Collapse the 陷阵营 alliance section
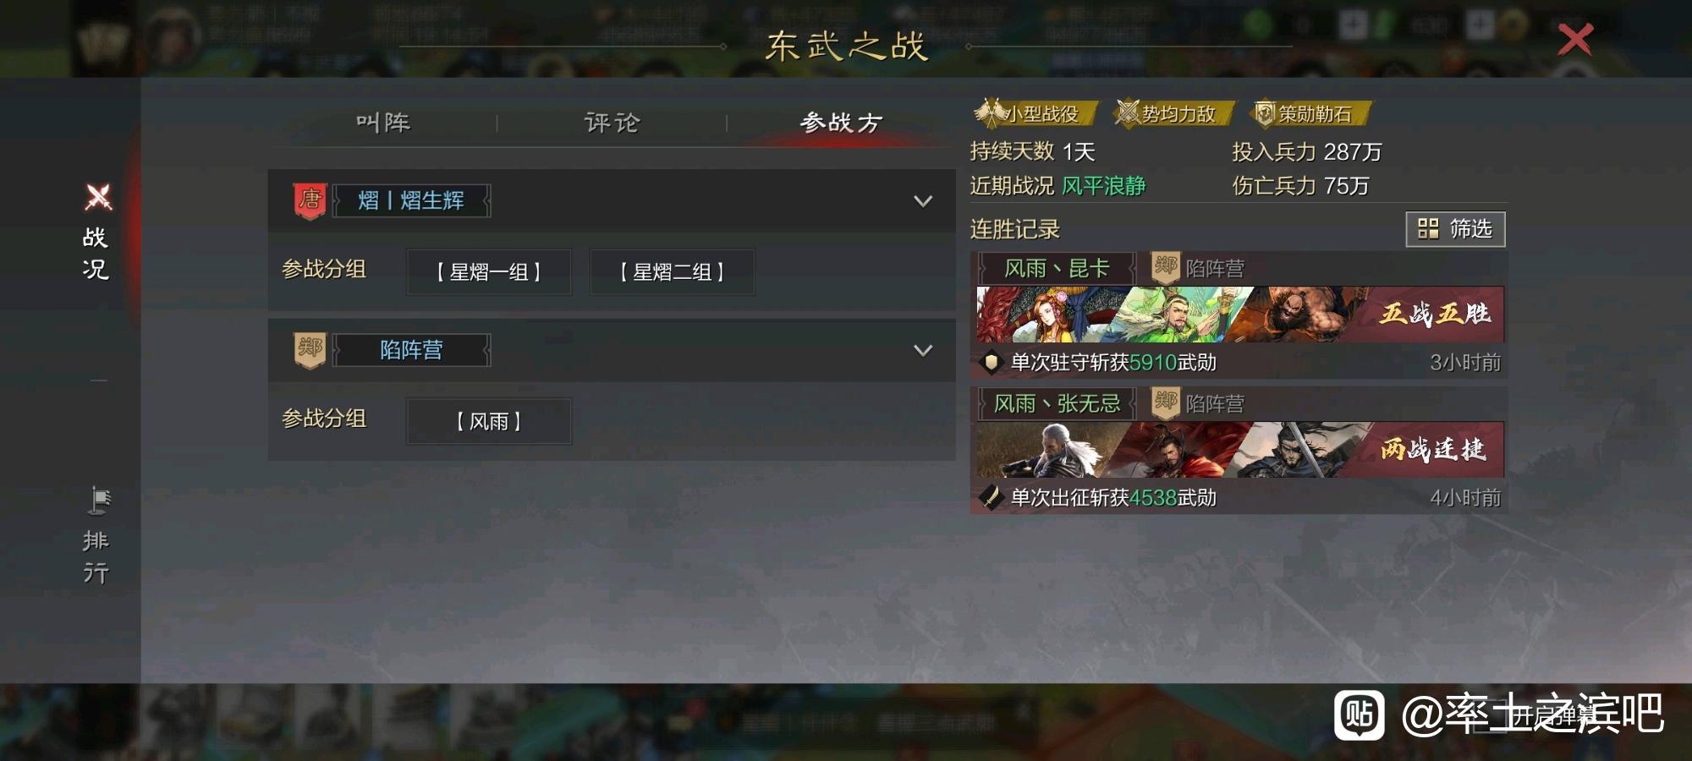Viewport: 1692px width, 761px height. (x=923, y=350)
